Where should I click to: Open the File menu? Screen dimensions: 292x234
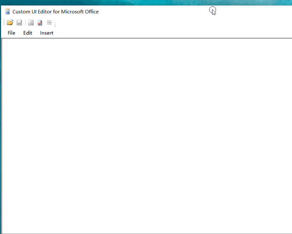coord(12,33)
